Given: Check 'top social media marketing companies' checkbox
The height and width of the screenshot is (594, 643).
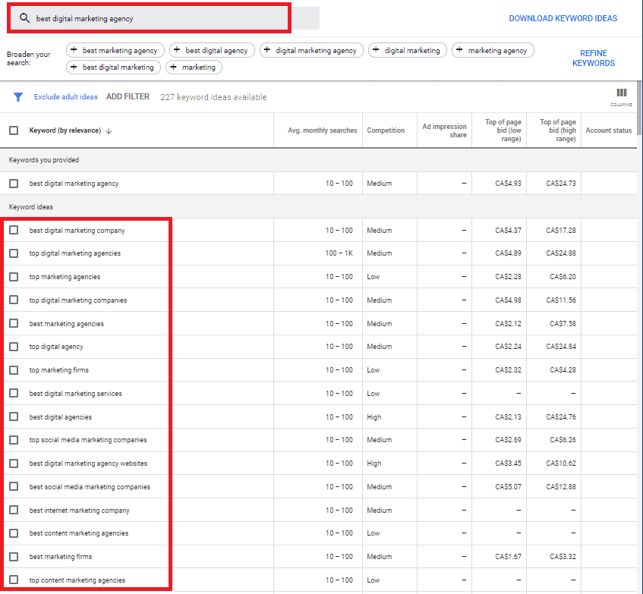Looking at the screenshot, I should (x=14, y=440).
